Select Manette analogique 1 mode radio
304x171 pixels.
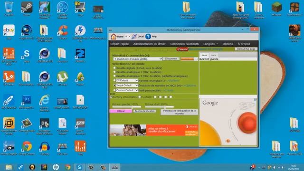click(x=114, y=72)
